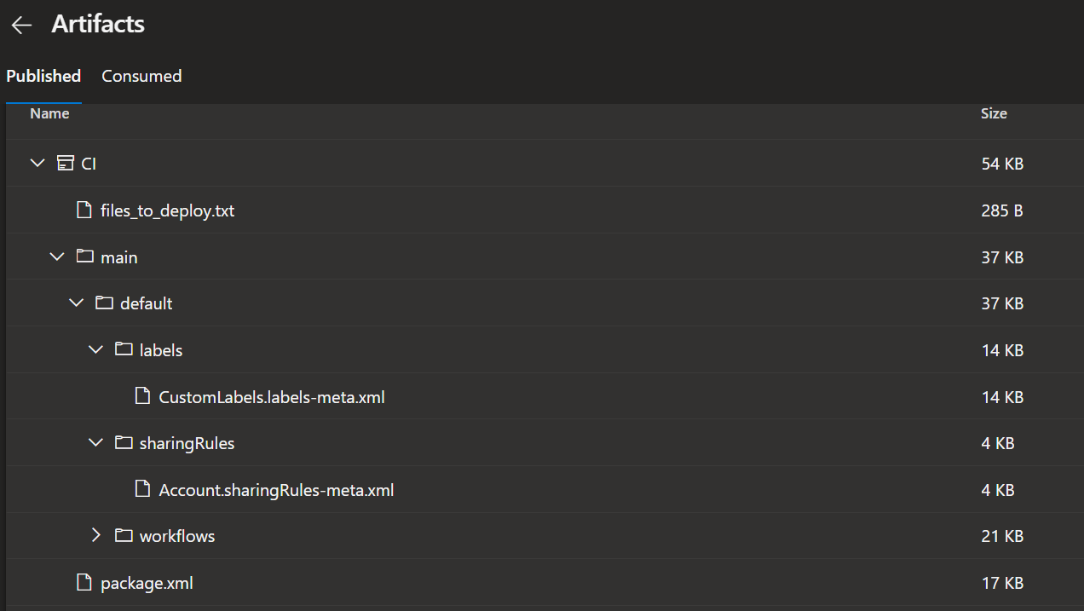Click the folder icon beside sharingRules
This screenshot has width=1084, height=611.
click(123, 442)
